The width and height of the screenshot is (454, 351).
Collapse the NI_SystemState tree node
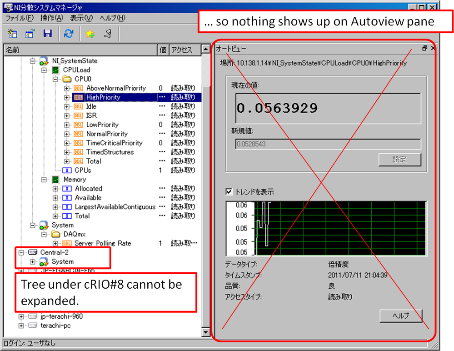point(32,61)
